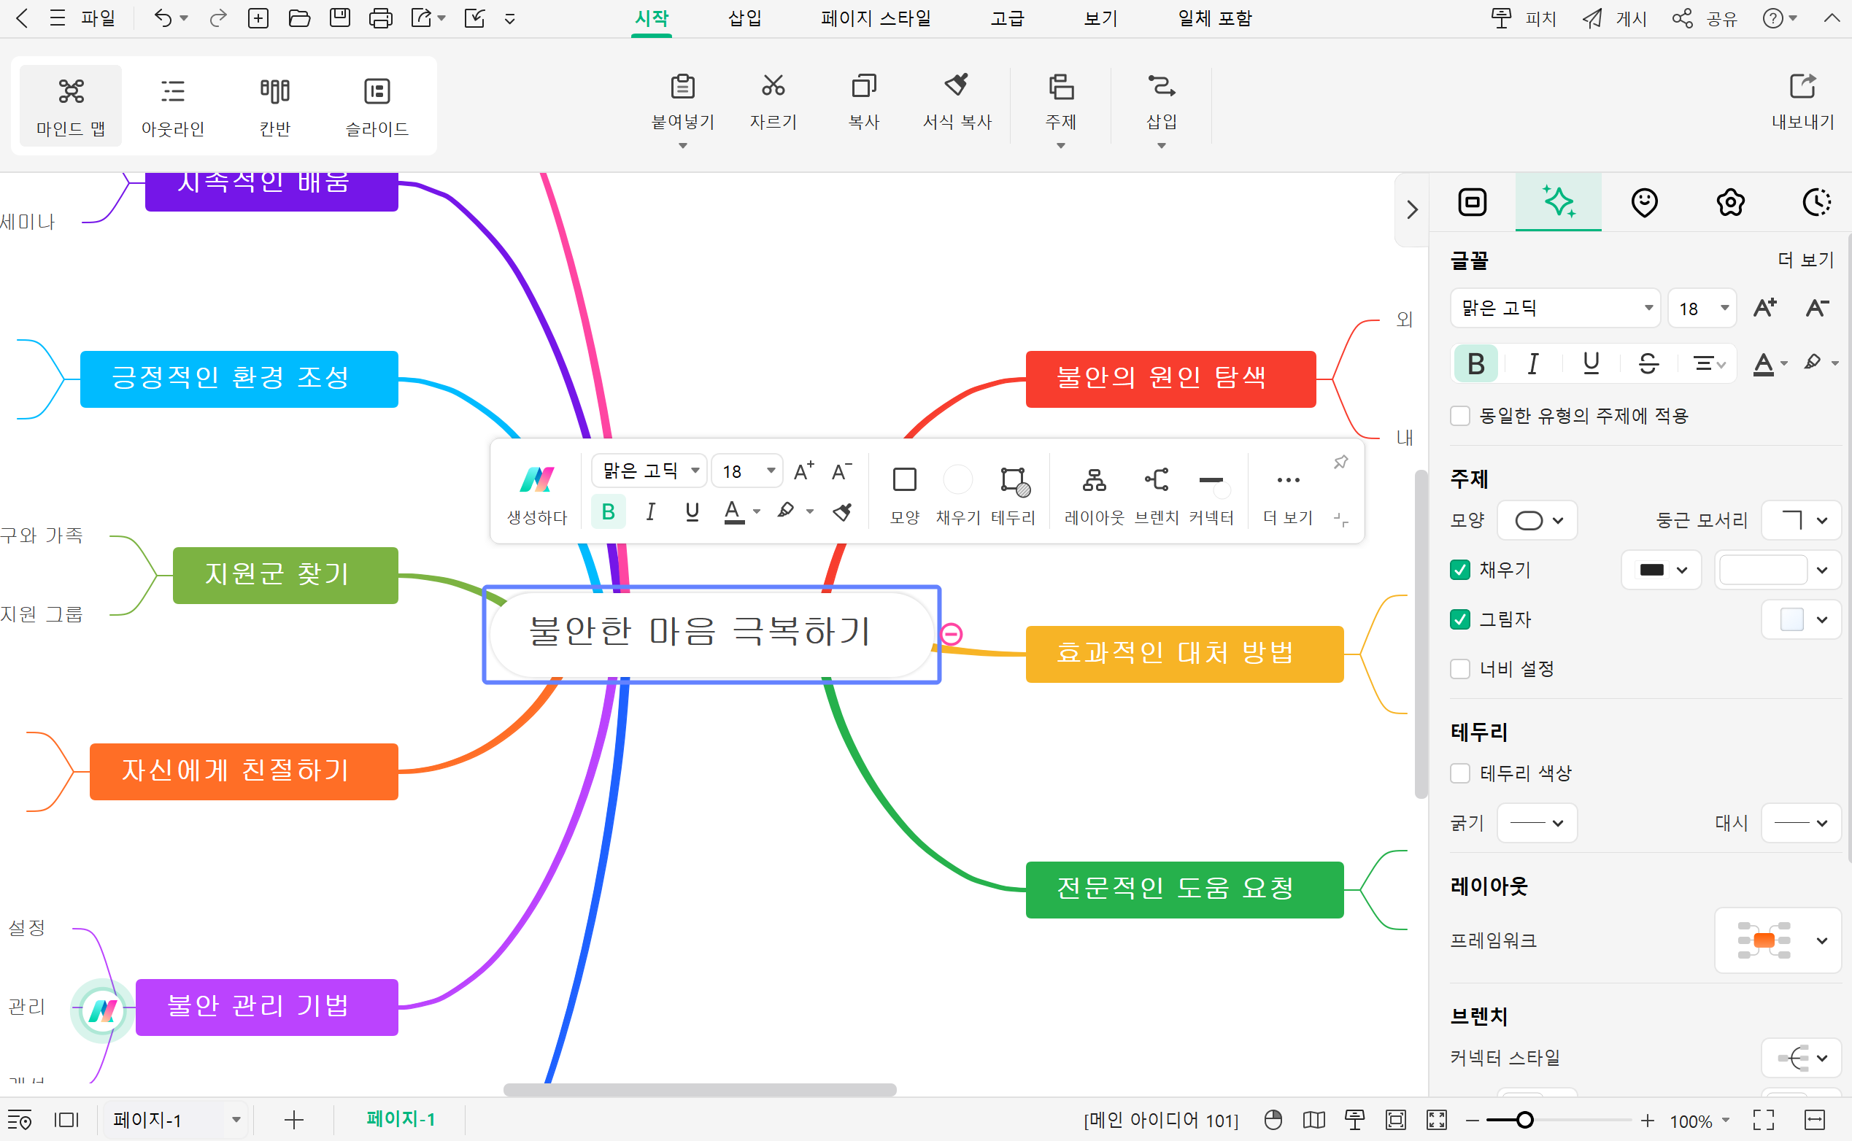
Task: Toggle italic in right panel
Action: coord(1533,364)
